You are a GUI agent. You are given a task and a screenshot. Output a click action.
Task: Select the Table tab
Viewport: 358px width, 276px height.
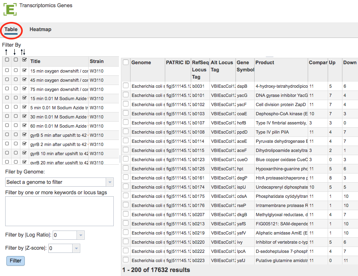(x=11, y=30)
